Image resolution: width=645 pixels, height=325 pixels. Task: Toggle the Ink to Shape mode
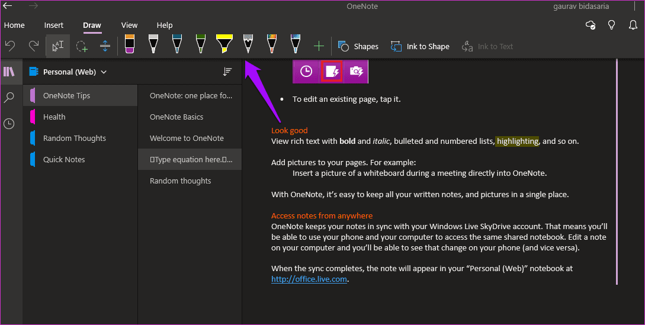click(419, 47)
